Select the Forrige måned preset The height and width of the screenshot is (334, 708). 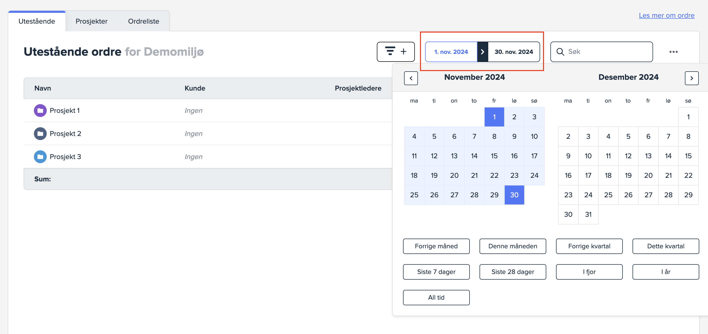(x=436, y=246)
